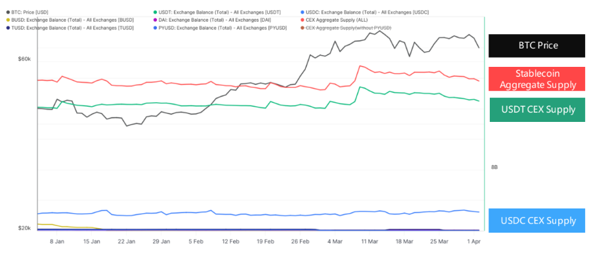The width and height of the screenshot is (589, 253).
Task: Click the black BTC Price label box
Action: click(536, 46)
